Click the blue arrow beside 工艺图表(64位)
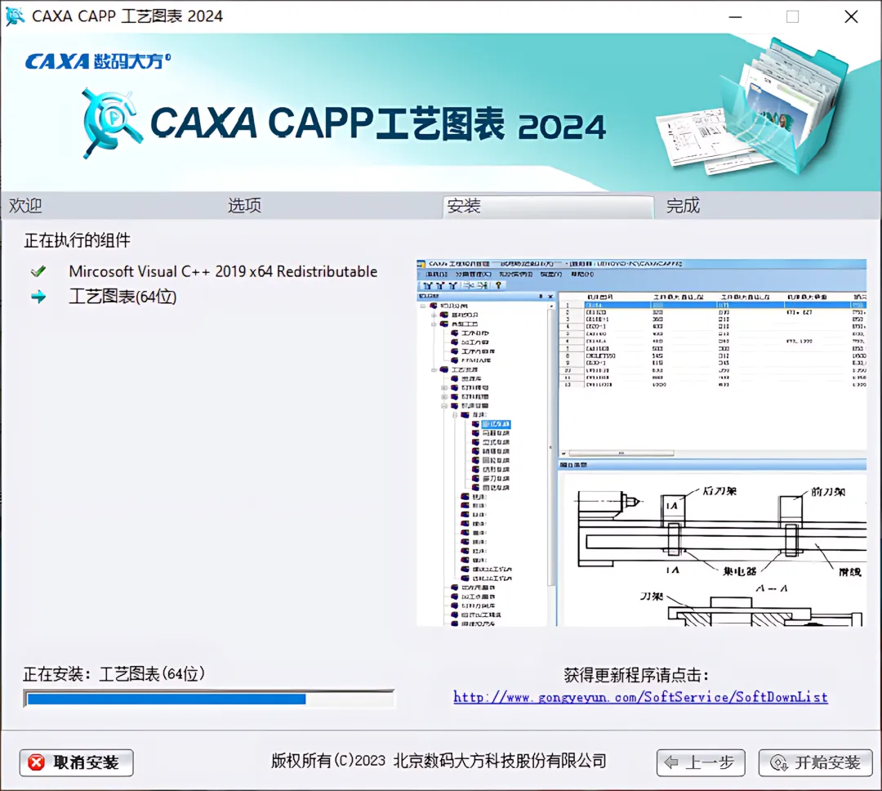882x791 pixels. [38, 297]
